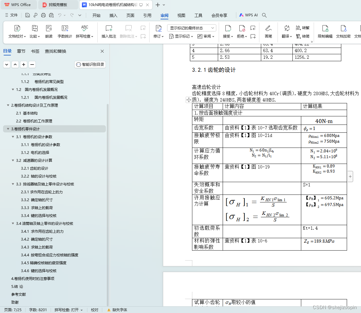Click the move-up arrow button in outline
Screen dimensions: 361x313
pyautogui.click(x=15, y=65)
